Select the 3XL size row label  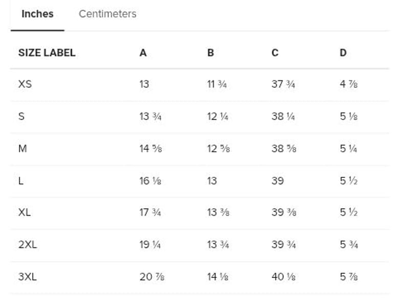click(27, 277)
